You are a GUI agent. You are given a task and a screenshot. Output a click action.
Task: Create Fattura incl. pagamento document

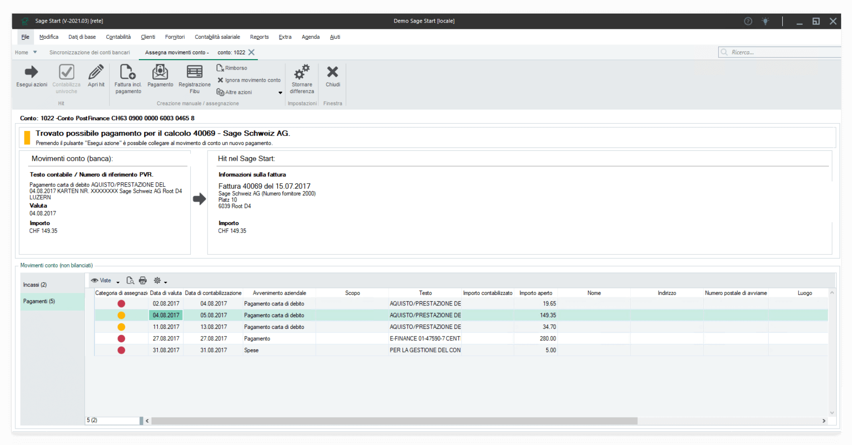[x=128, y=79]
